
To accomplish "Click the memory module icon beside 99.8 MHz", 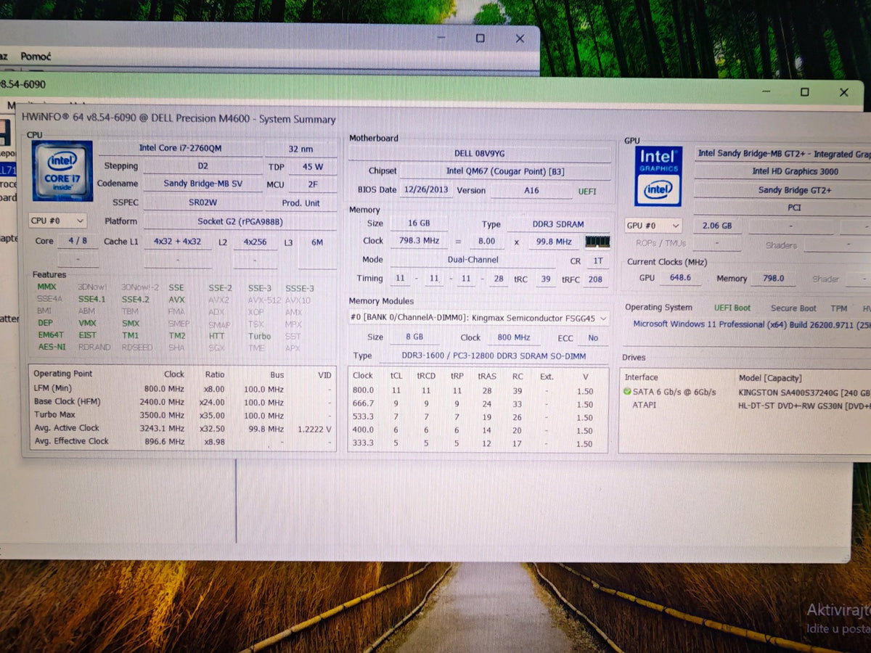I will tap(597, 242).
